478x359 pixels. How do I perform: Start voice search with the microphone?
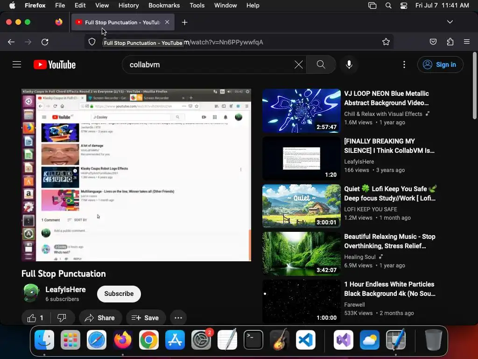pos(349,65)
